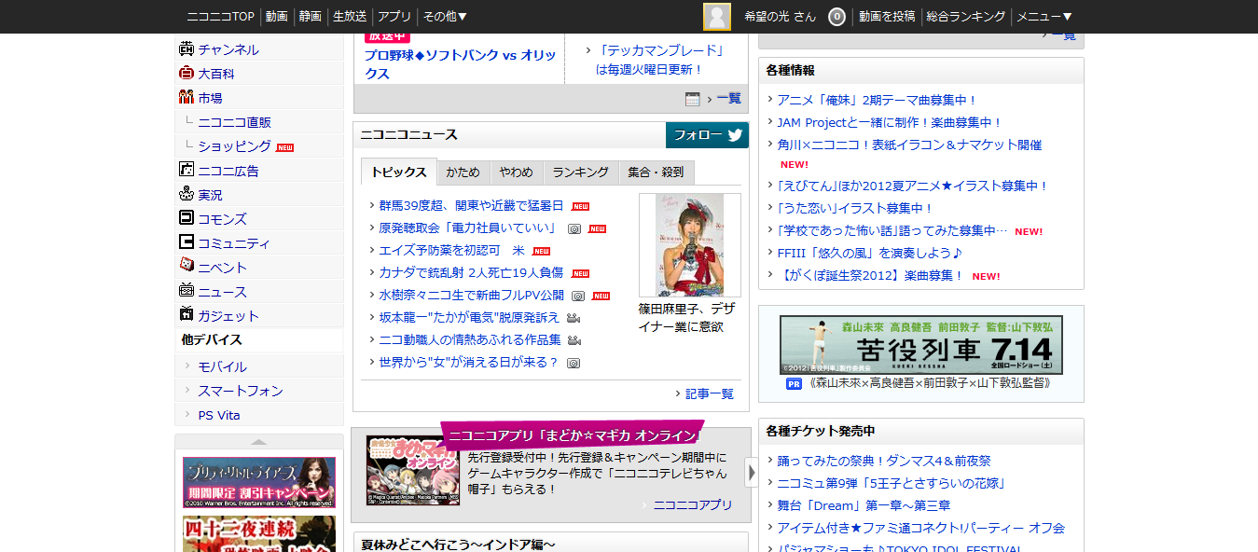Click the right arrow of the app promo box
The image size is (1258, 552).
[x=752, y=473]
